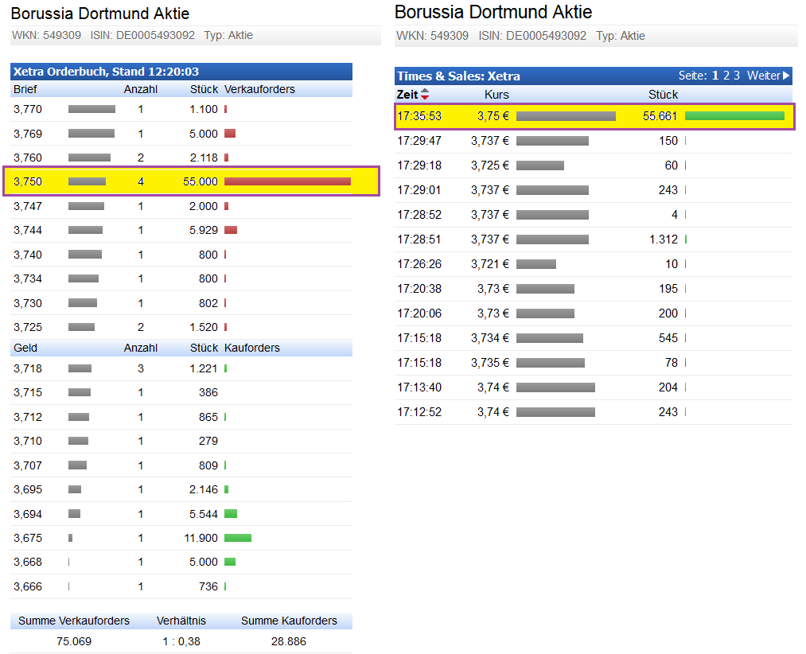
Task: Click the trade time '17:29:47'
Action: 419,141
